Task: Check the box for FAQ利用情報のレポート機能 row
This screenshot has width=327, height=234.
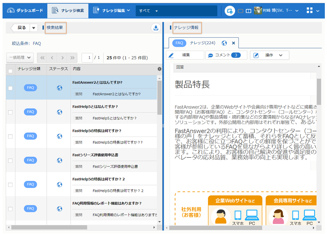Action: coord(10,209)
